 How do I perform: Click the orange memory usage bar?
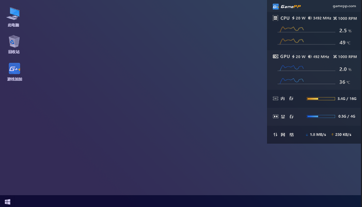(x=320, y=98)
